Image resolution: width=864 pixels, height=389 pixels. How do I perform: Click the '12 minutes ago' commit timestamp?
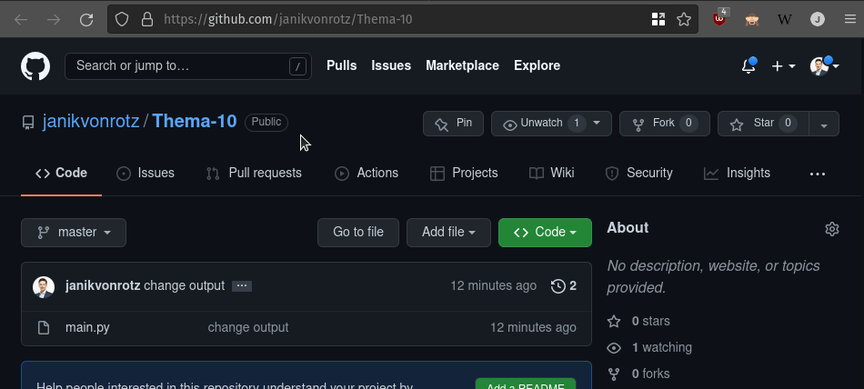pyautogui.click(x=494, y=285)
